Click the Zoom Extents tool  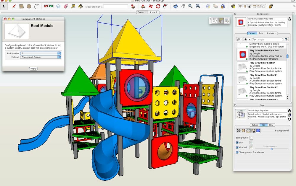pyautogui.click(x=198, y=6)
